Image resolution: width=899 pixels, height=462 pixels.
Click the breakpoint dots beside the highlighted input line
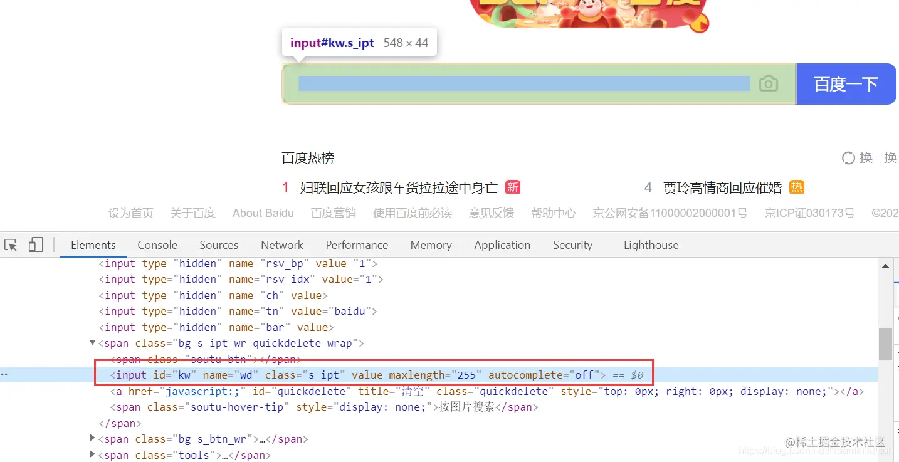(x=5, y=374)
